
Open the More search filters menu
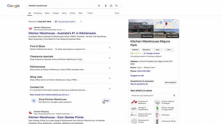point(90,13)
